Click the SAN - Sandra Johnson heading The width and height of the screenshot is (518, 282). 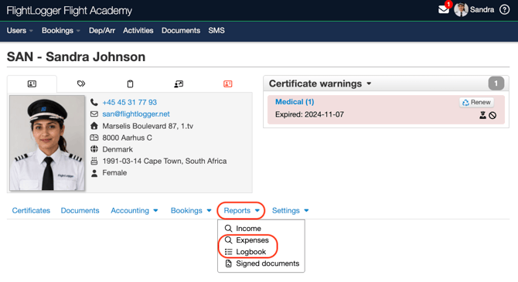point(76,57)
